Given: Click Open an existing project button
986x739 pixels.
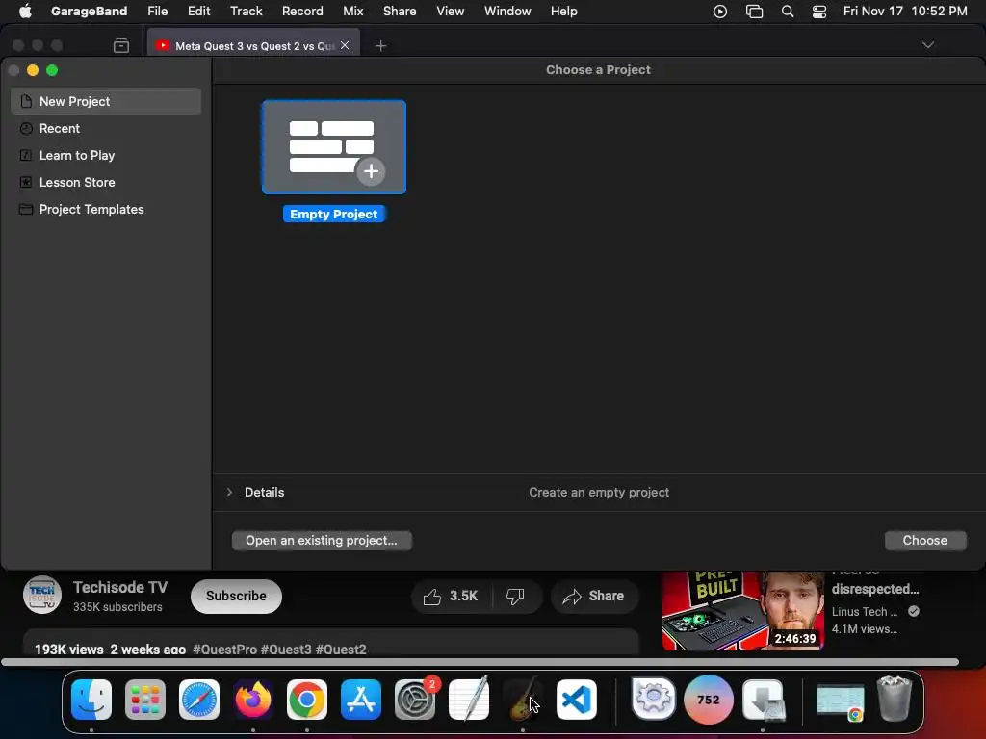Looking at the screenshot, I should pos(322,541).
